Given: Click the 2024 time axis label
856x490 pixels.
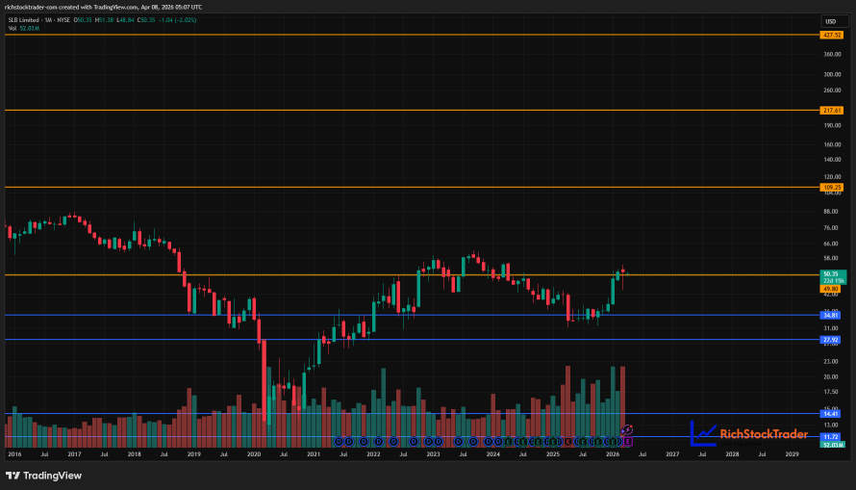Looking at the screenshot, I should pyautogui.click(x=493, y=454).
